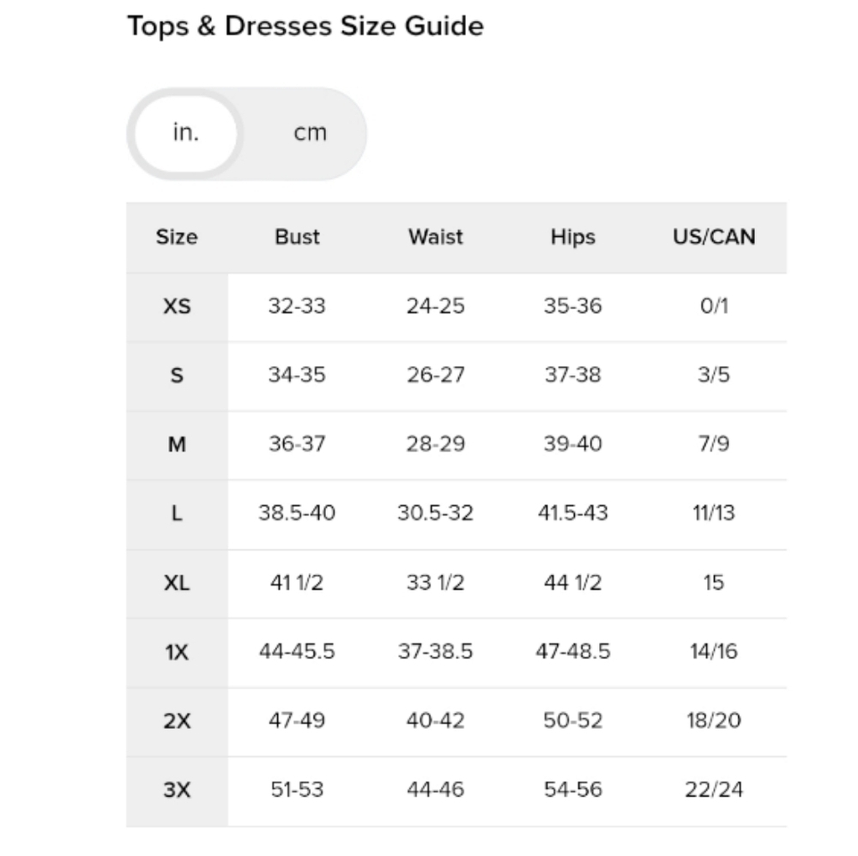858x856 pixels.
Task: Select the S size row label
Action: (x=177, y=375)
